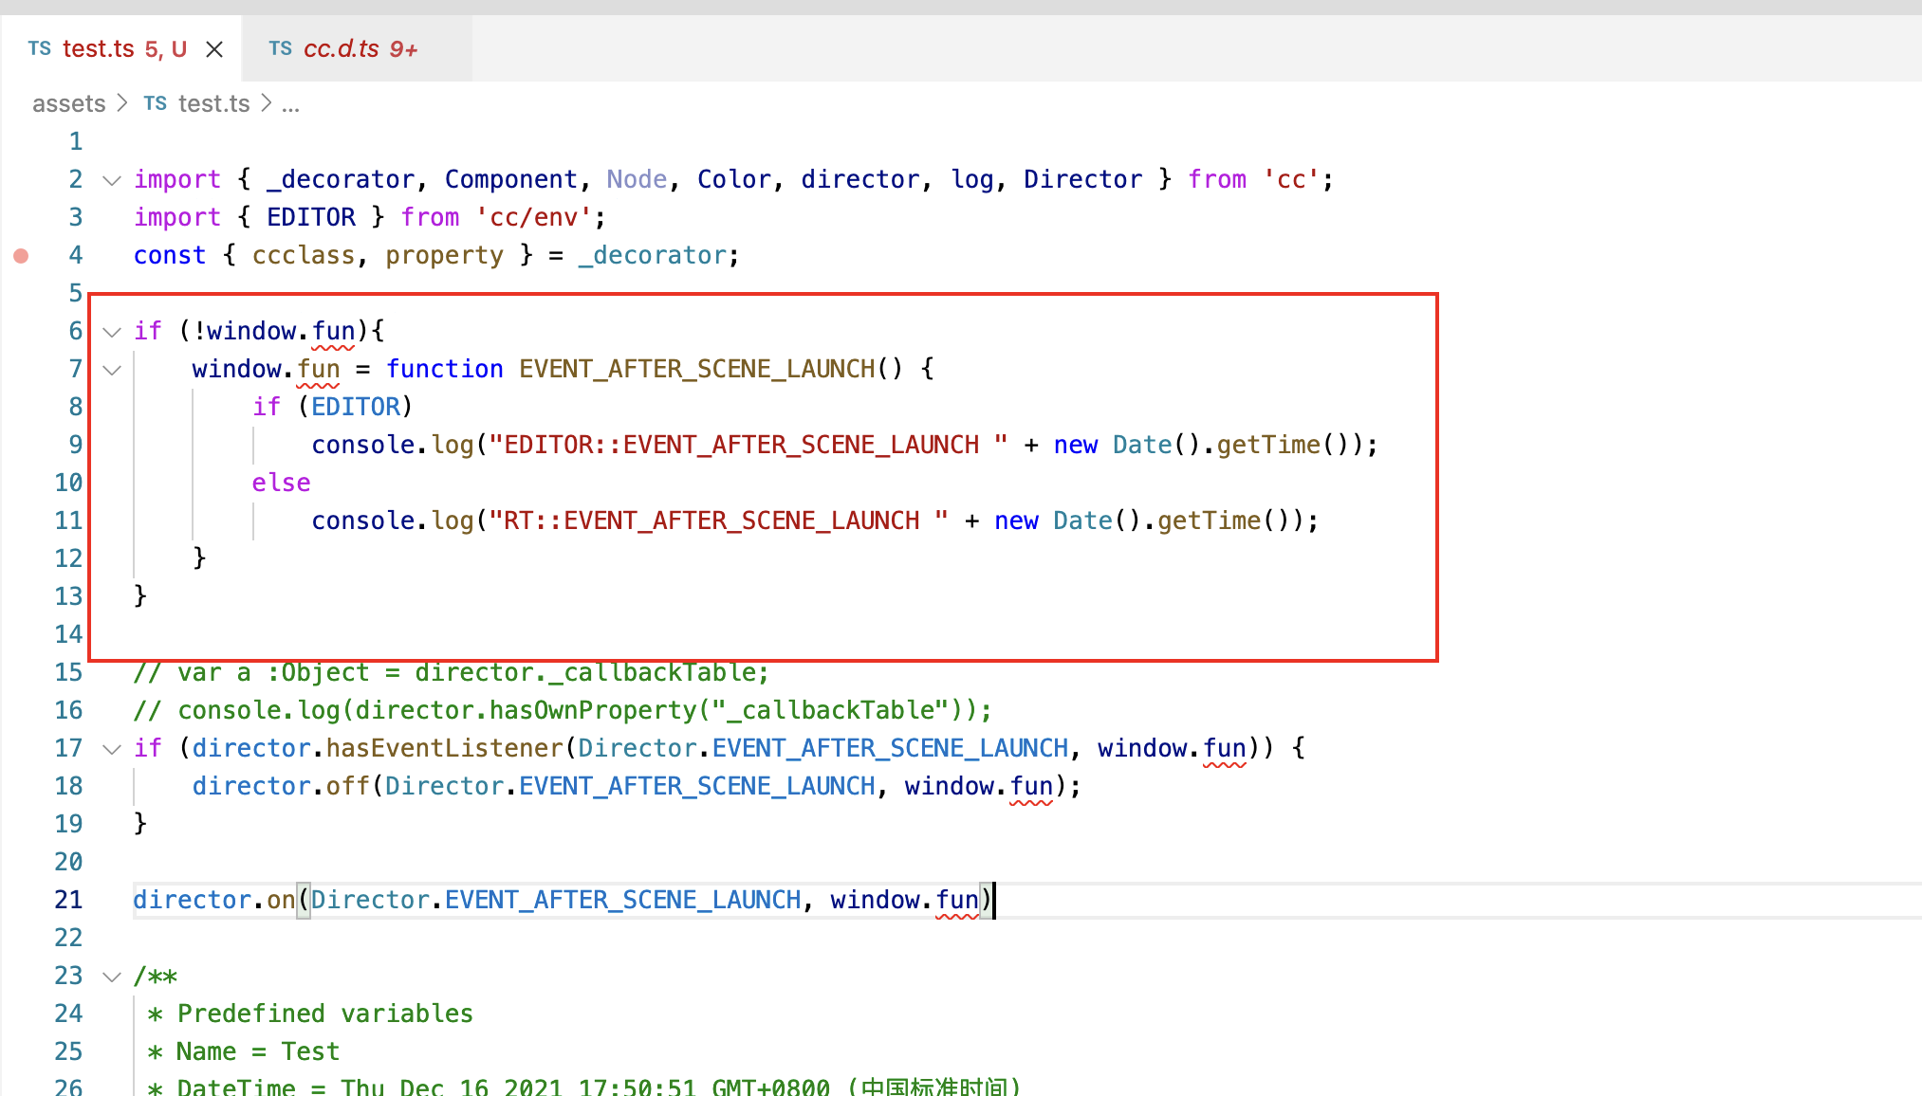The image size is (1922, 1096).
Task: Select the test.ts editor tab
Action: 99,49
